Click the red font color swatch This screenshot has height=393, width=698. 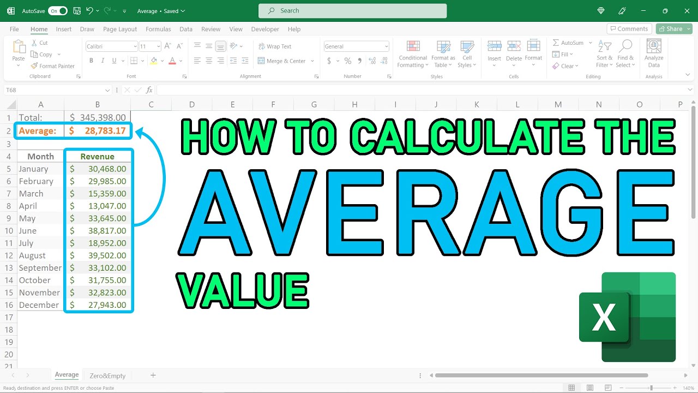tap(172, 61)
